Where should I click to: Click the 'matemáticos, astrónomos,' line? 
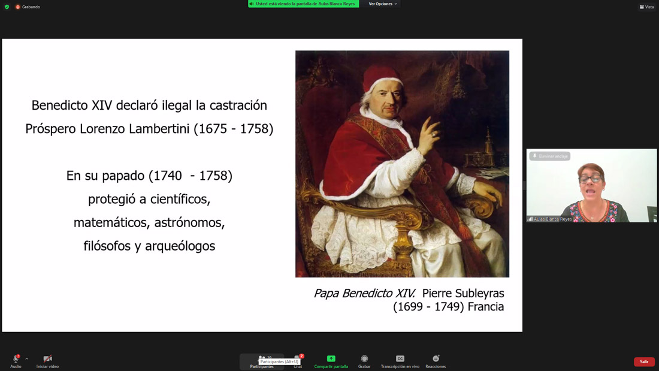(x=149, y=222)
